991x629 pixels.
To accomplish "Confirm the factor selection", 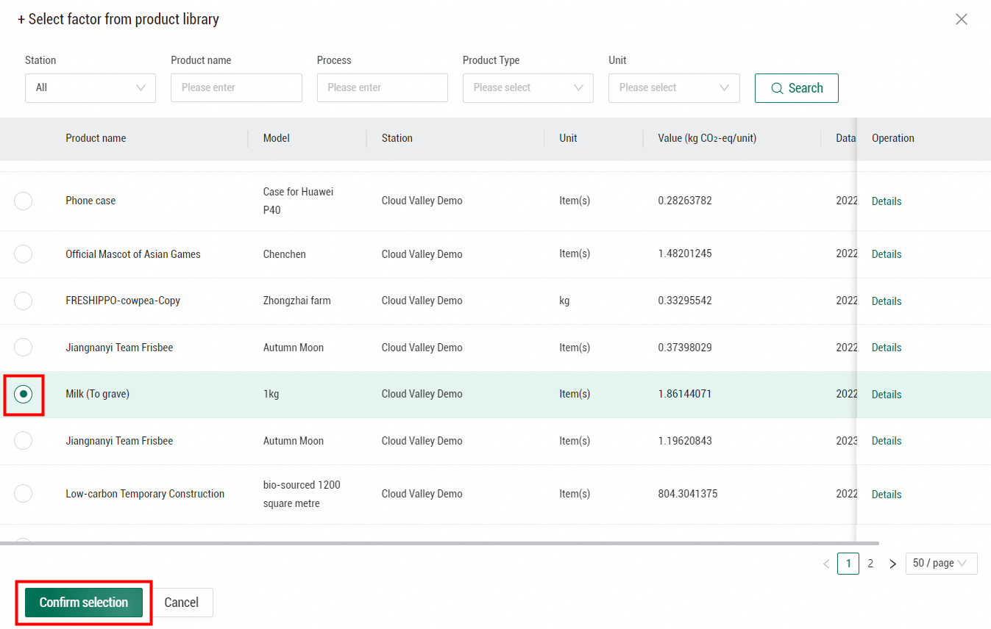I will (84, 603).
